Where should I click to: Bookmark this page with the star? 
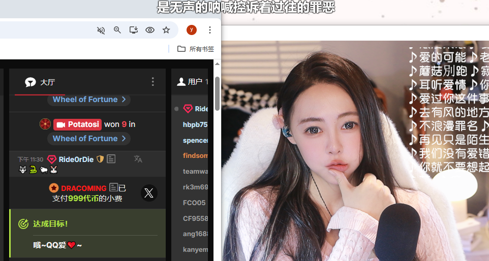coord(166,30)
